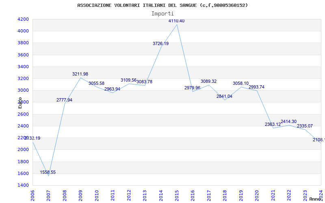325x203 pixels.
Task: Select the 2019 year label on x-axis
Action: point(241,196)
